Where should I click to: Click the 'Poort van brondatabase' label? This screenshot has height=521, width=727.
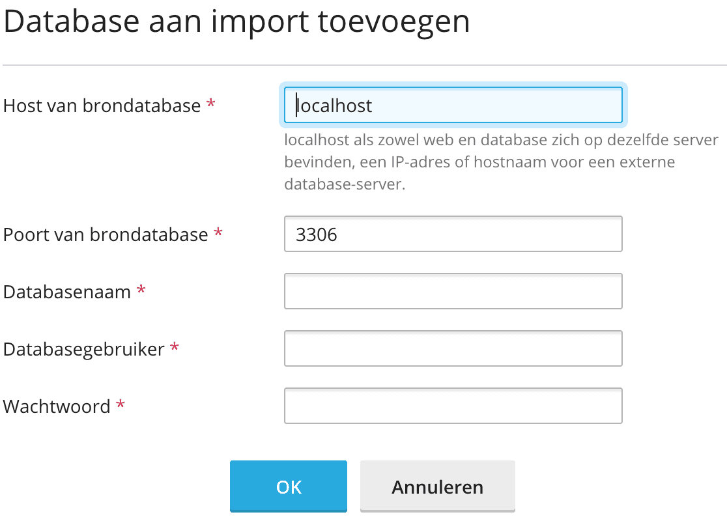point(106,234)
